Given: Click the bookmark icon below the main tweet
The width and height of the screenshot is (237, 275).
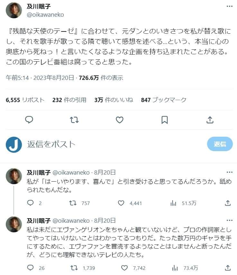Looking at the screenshot, I should [x=165, y=120].
